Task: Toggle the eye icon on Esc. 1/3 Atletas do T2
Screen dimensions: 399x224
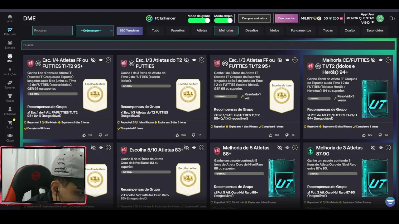Action: [194, 60]
